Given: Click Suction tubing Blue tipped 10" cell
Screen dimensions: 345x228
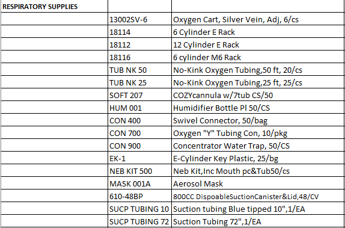Looking at the screenshot, I should pyautogui.click(x=258, y=208).
